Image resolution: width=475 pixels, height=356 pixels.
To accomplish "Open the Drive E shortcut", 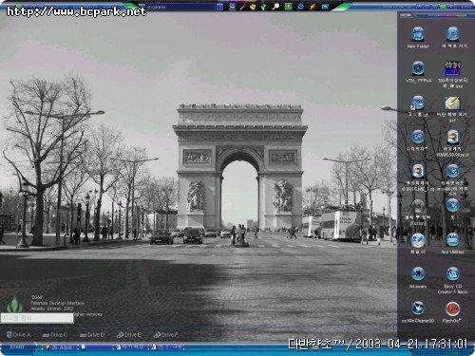I will coord(129,334).
